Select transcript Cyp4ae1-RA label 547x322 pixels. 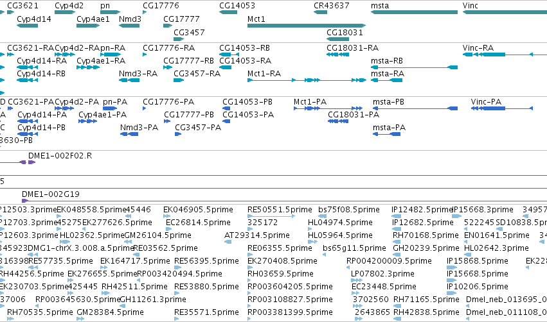[101, 61]
